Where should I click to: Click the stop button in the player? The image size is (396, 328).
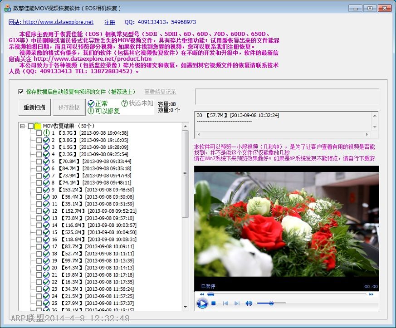[x=213, y=304]
